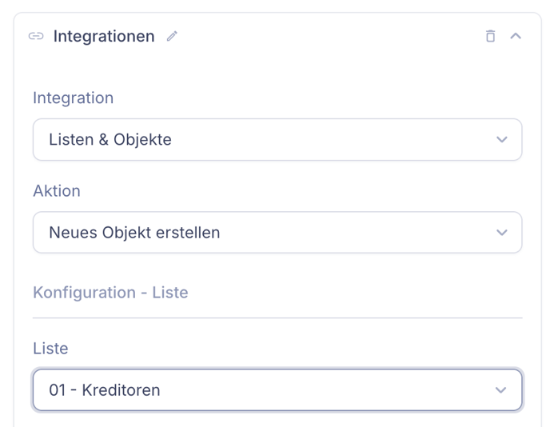Select the Neues Objekt erstellen value text
The height and width of the screenshot is (427, 550).
(x=134, y=232)
